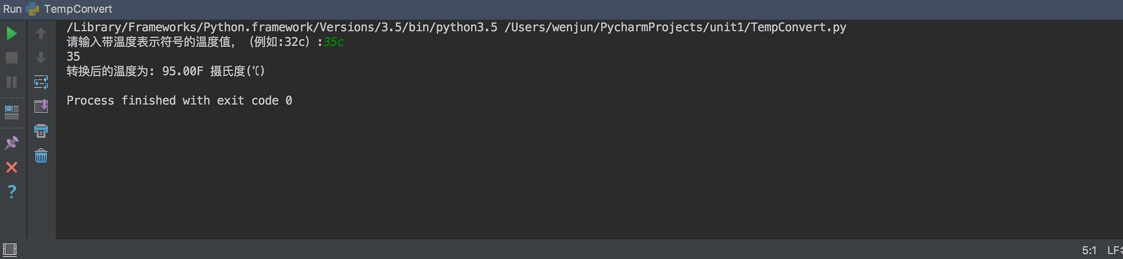The height and width of the screenshot is (259, 1123).
Task: Toggle scroll to end of output
Action: tap(41, 106)
